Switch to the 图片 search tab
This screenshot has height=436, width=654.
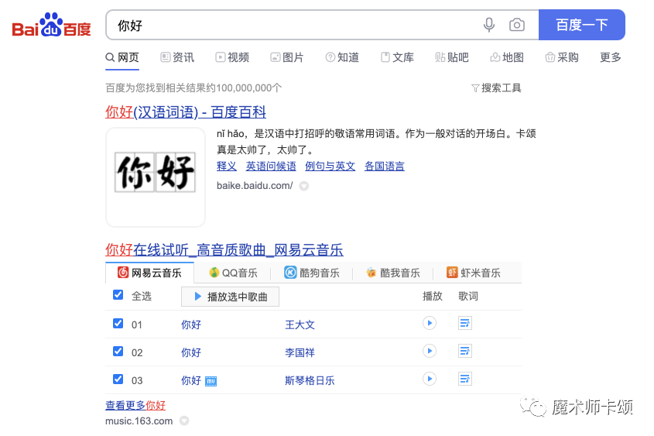pos(287,57)
